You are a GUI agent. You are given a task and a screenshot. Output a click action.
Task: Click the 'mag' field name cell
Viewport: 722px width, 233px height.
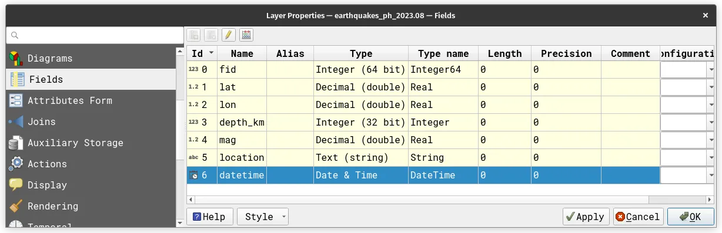point(242,140)
